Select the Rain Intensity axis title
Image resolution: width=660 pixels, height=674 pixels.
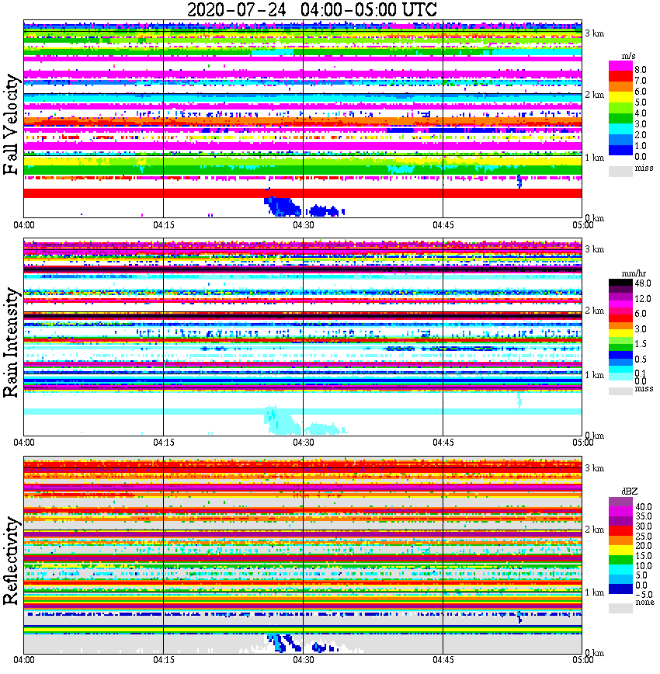point(12,342)
